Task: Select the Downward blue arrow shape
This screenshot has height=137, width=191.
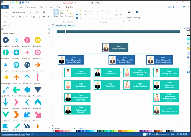Action: point(6,102)
